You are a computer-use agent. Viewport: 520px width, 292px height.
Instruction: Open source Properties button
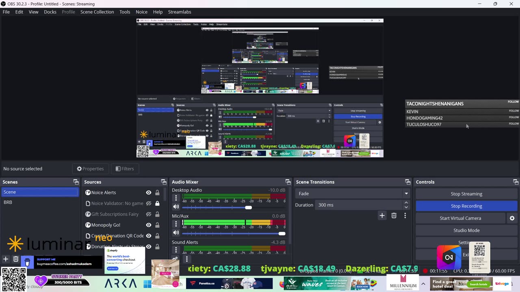click(90, 169)
